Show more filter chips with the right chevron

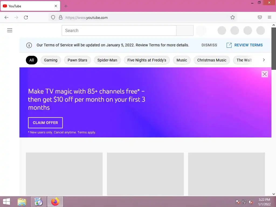coord(264,60)
